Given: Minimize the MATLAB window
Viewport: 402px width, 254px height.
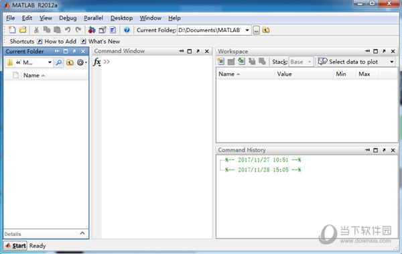Looking at the screenshot, I should coord(360,3).
